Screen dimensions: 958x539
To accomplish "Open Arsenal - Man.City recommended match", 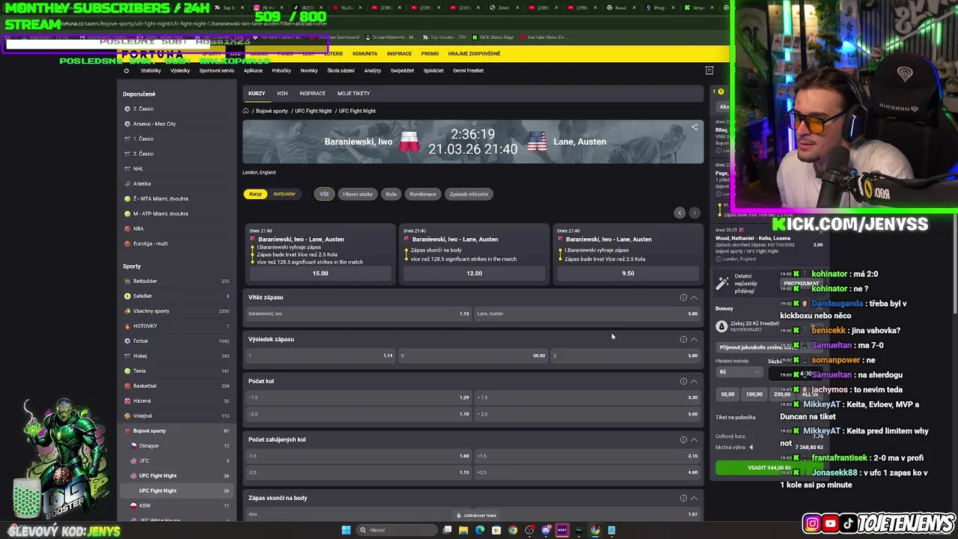I will click(x=177, y=124).
